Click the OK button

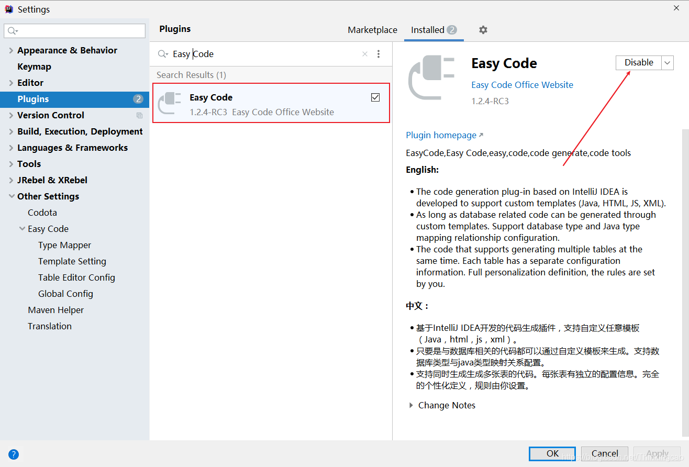(552, 454)
